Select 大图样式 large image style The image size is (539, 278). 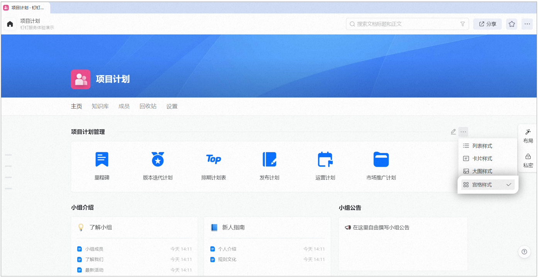[488, 171]
